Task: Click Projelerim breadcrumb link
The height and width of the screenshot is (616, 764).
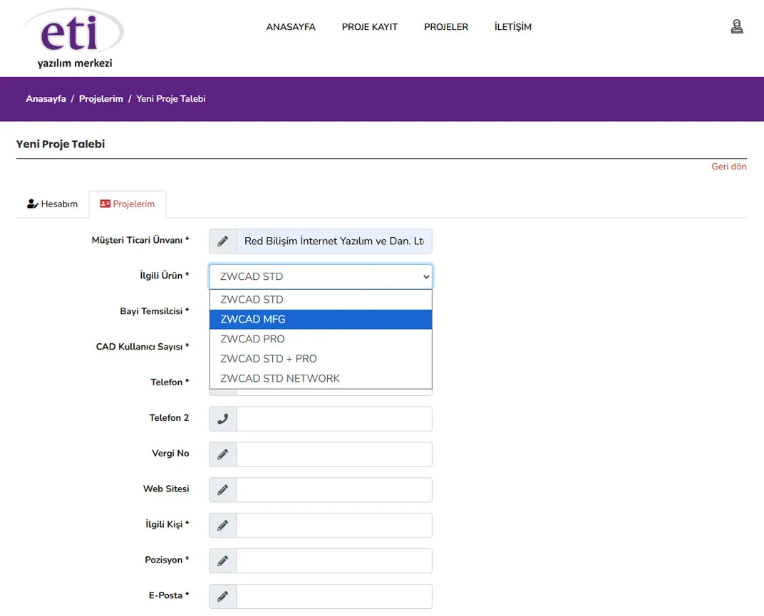Action: coord(101,99)
